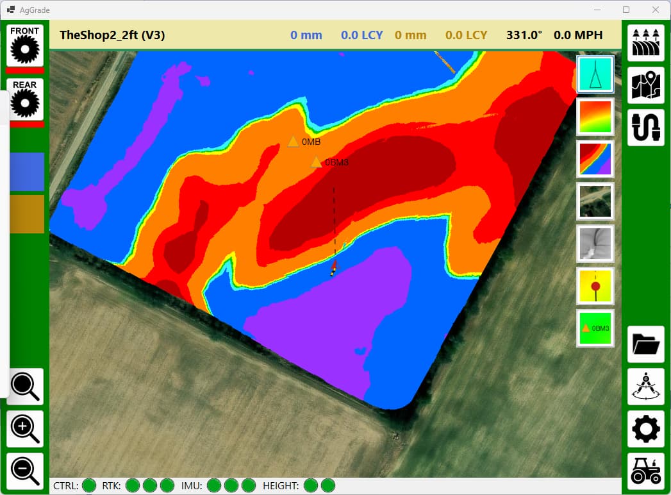This screenshot has width=671, height=495.
Task: Zoom out on the map
Action: click(25, 471)
